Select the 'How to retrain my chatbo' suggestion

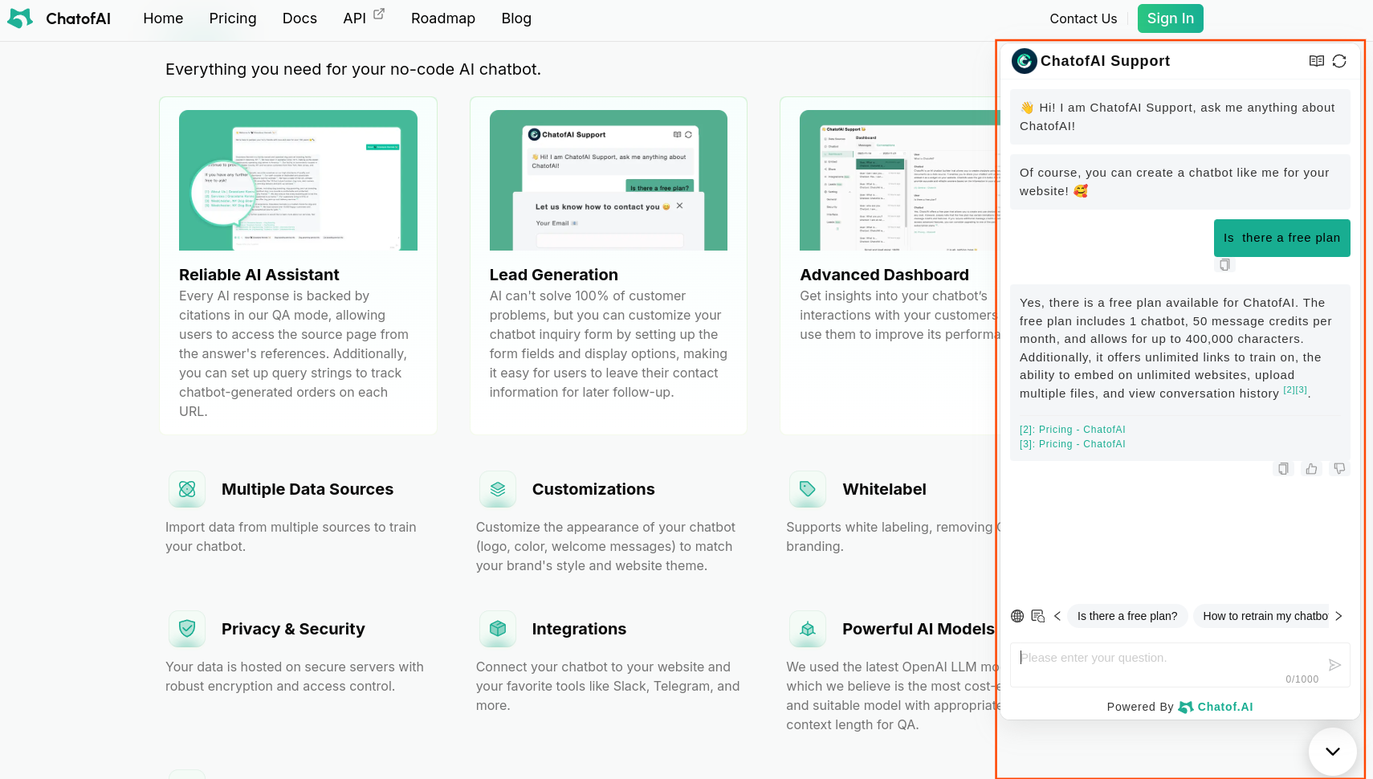pos(1261,616)
